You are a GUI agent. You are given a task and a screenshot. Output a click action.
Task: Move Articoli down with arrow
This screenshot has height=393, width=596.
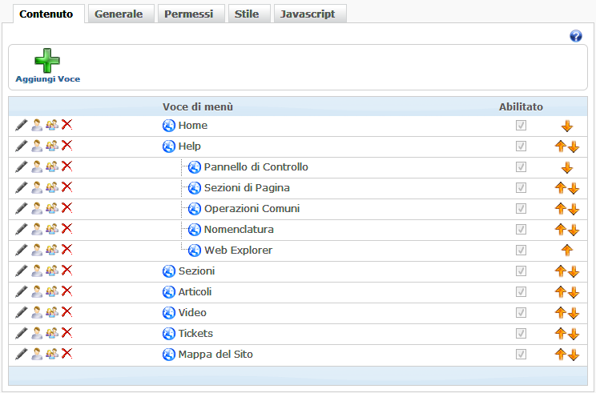(574, 292)
